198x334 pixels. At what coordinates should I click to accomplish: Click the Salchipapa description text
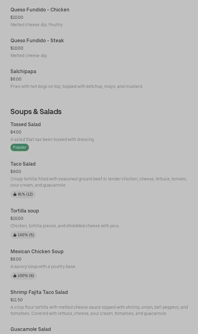point(77,86)
